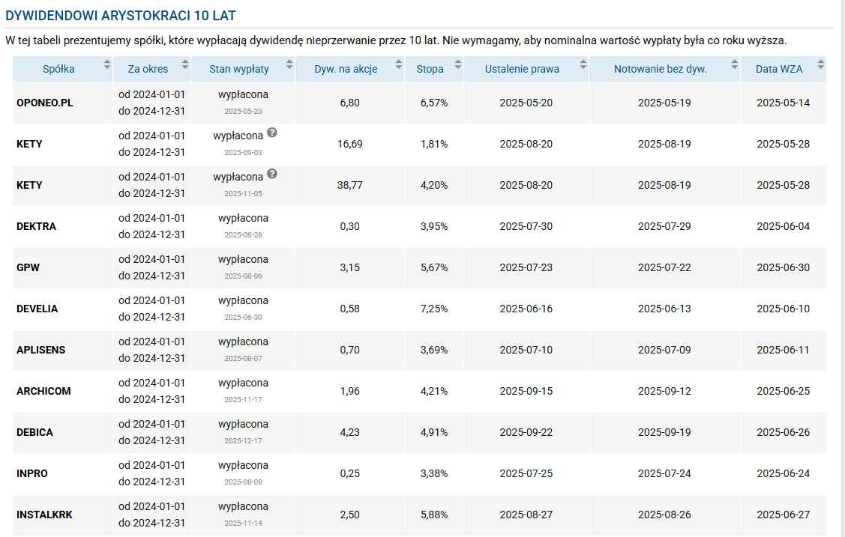Click date 2025-09-12 in ARCHICOM row
The height and width of the screenshot is (537, 845).
click(x=664, y=391)
